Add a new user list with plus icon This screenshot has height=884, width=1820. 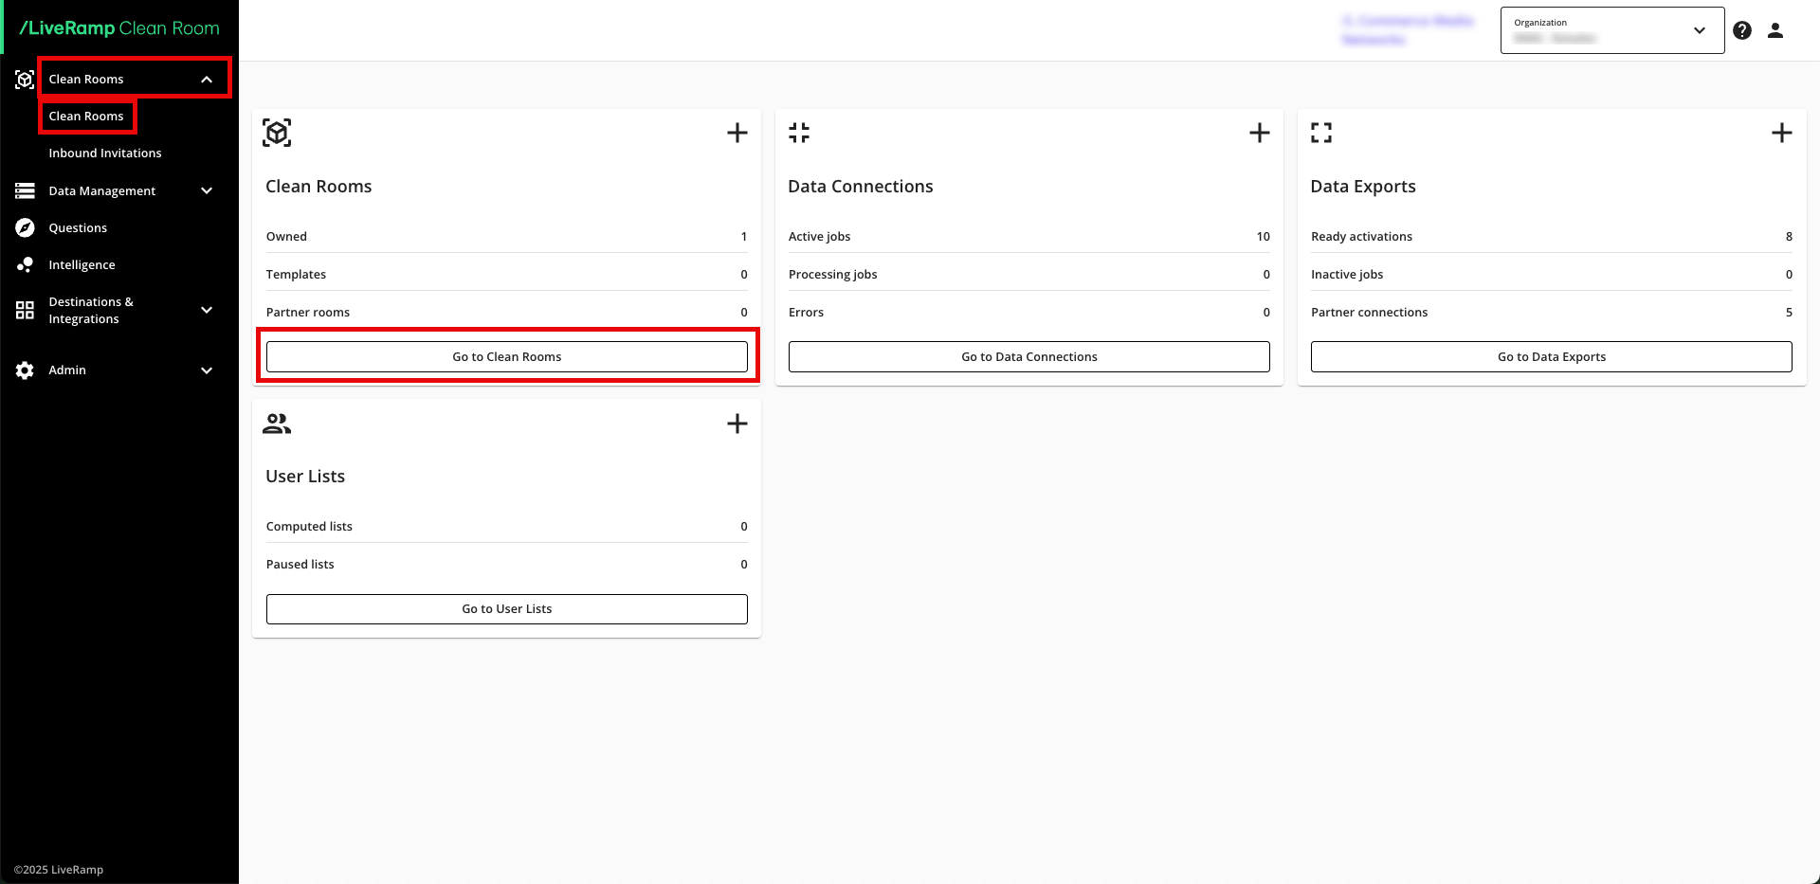[737, 424]
